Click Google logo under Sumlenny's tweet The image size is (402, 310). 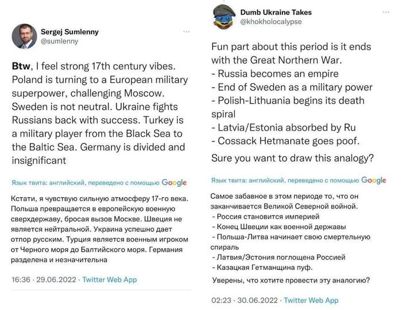[174, 183]
